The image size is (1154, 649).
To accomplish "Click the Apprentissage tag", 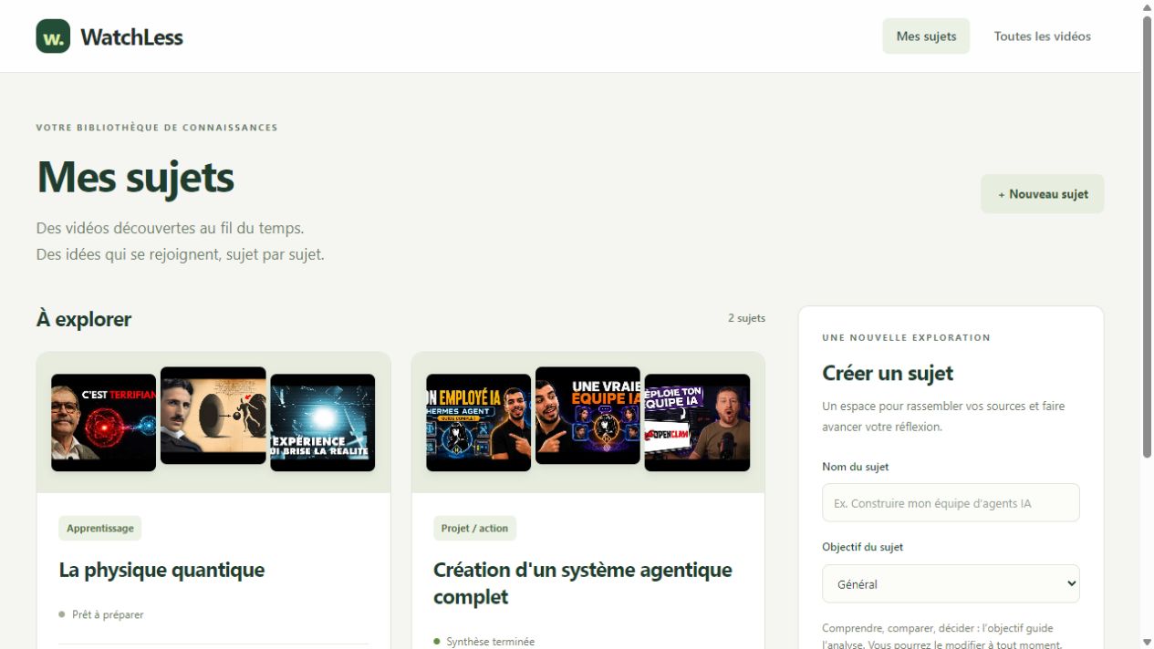I will (x=100, y=528).
